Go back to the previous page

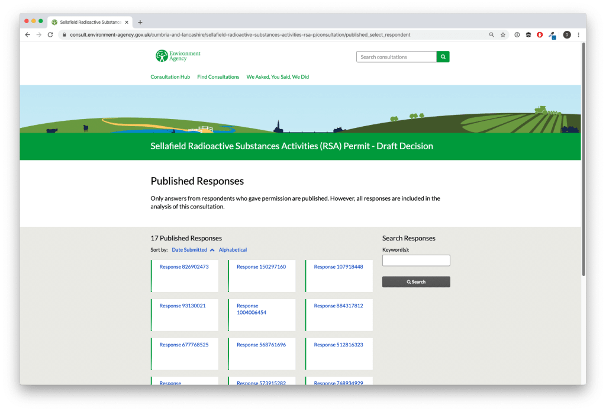click(27, 35)
